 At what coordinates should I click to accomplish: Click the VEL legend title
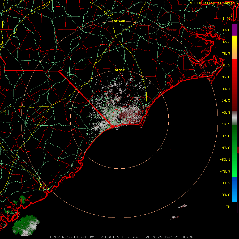[233, 16]
